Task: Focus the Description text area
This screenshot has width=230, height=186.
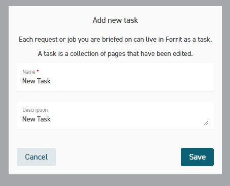Action: [115, 116]
